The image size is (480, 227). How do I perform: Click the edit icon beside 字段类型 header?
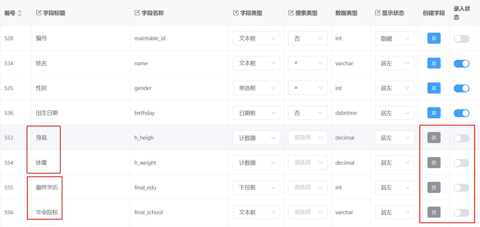coord(236,13)
